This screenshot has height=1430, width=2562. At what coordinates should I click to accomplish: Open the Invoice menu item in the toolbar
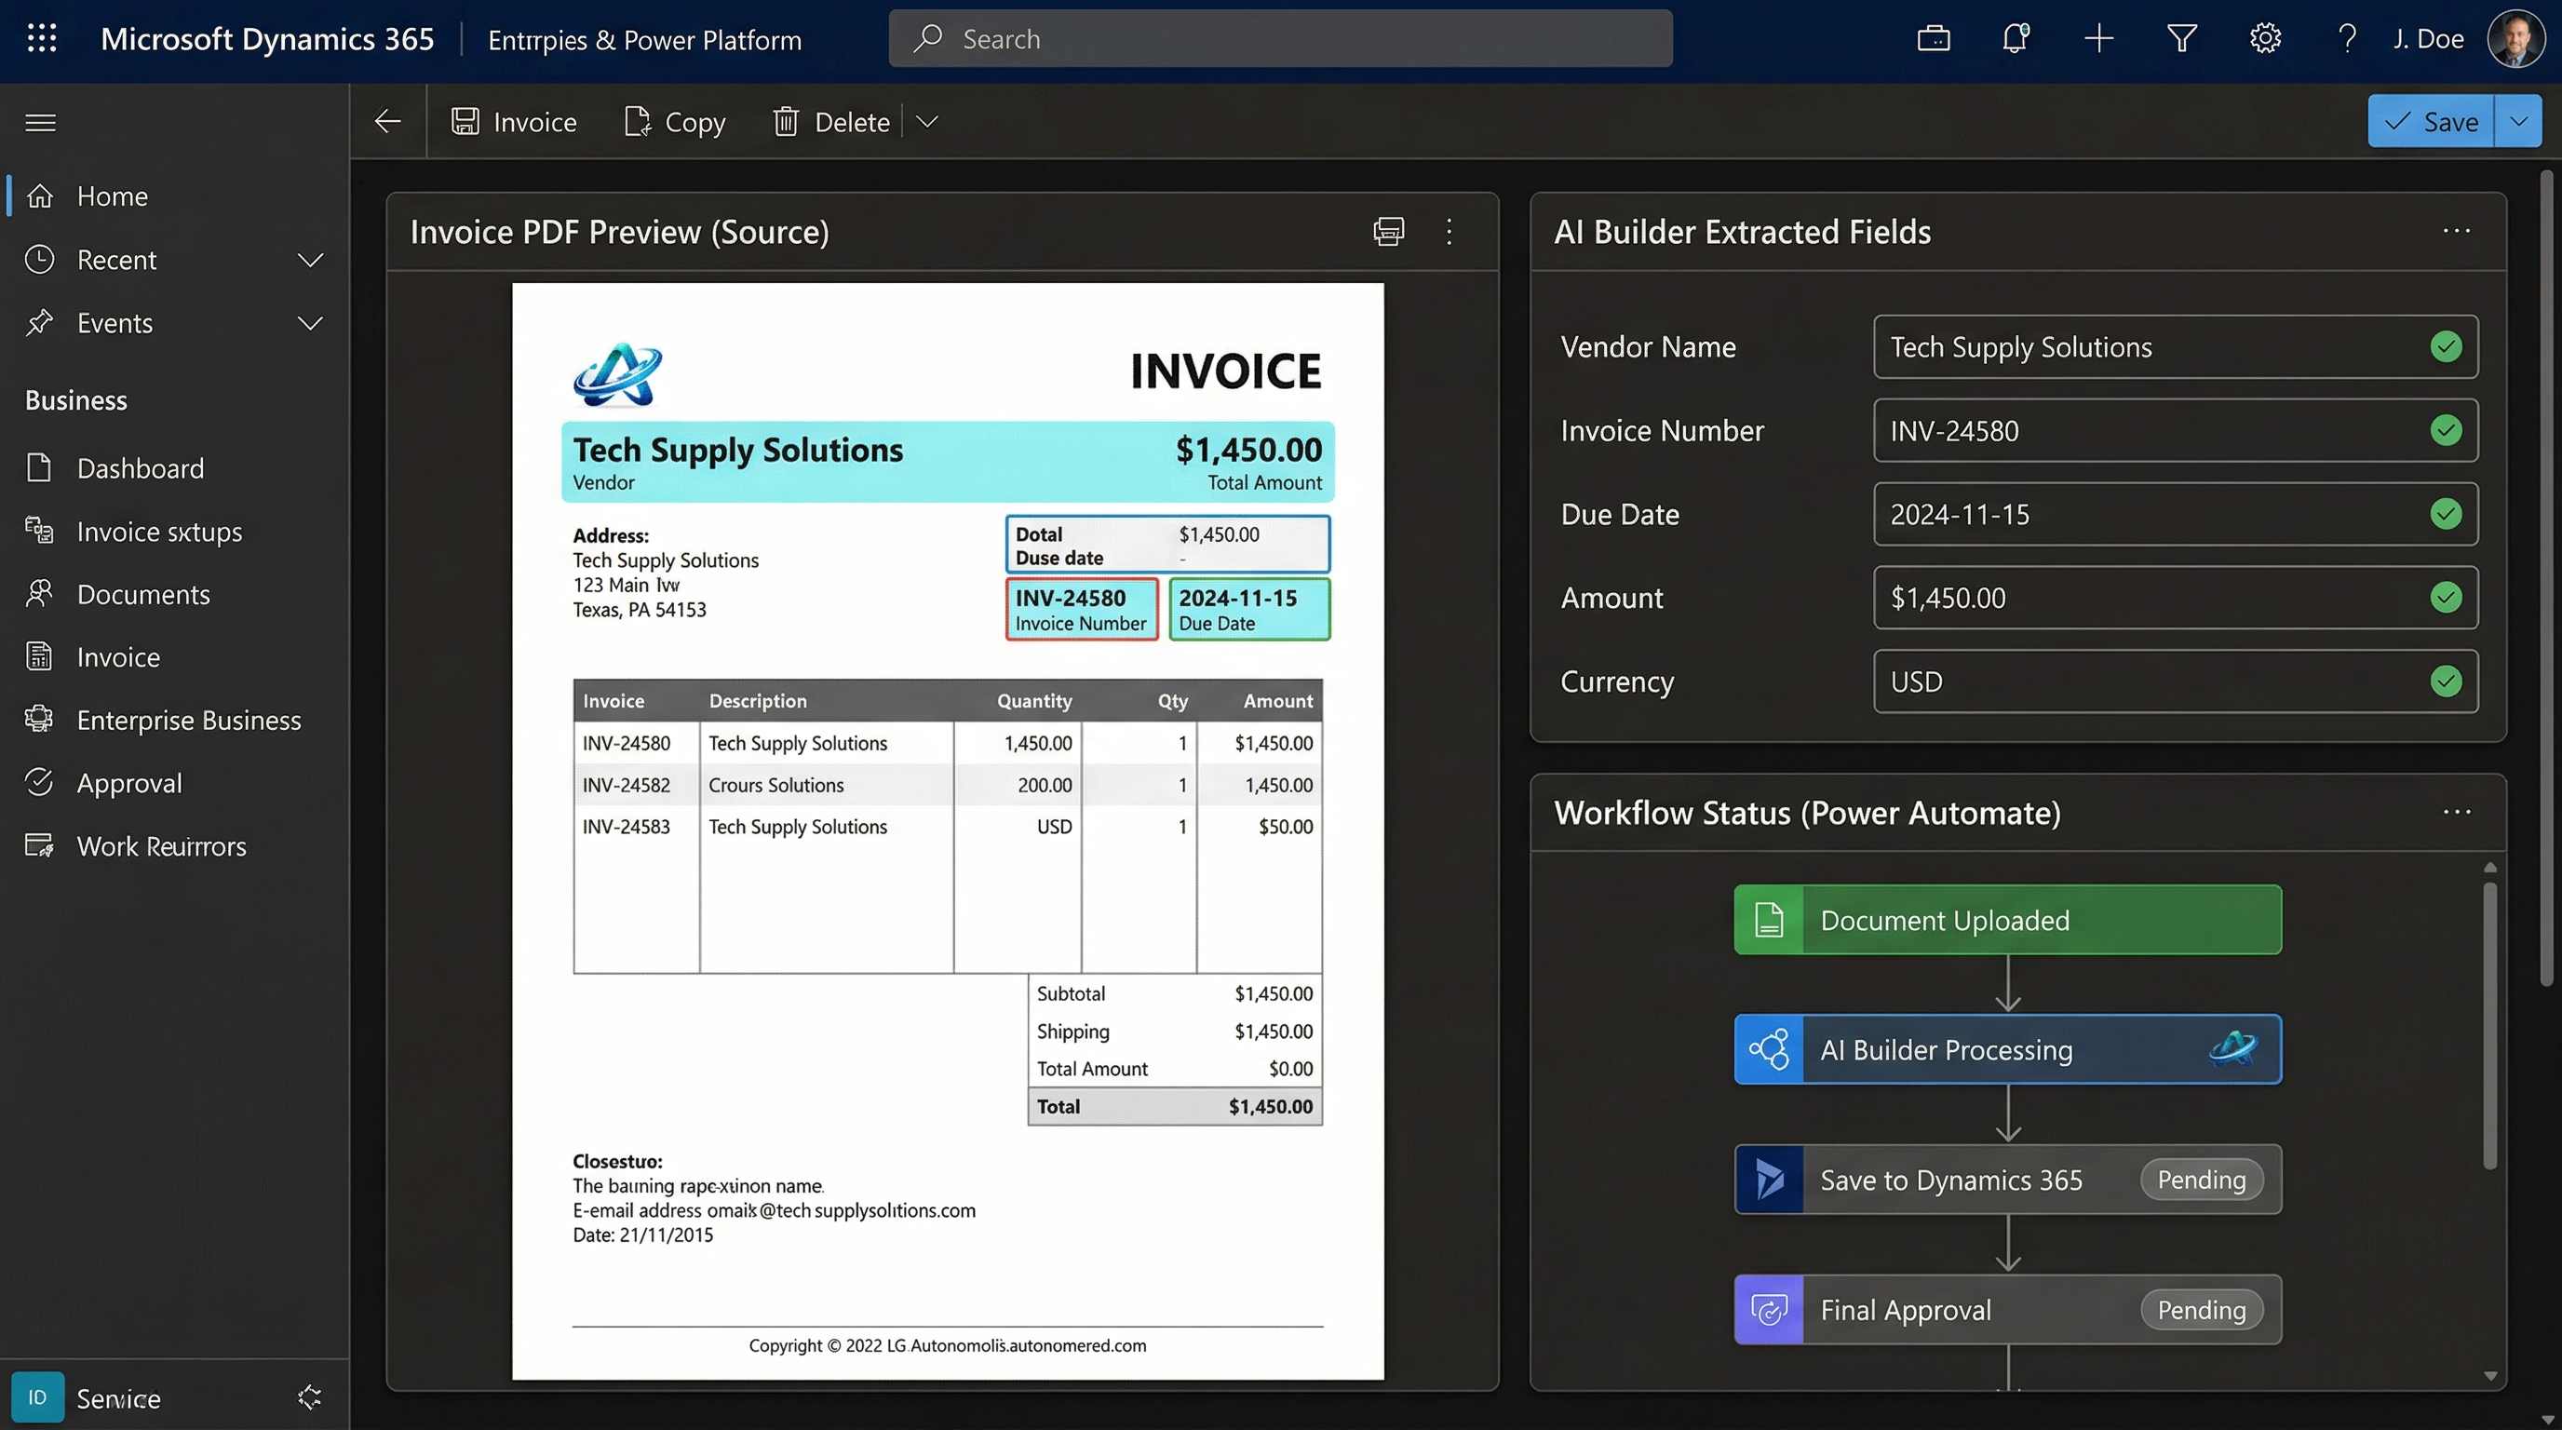(513, 120)
